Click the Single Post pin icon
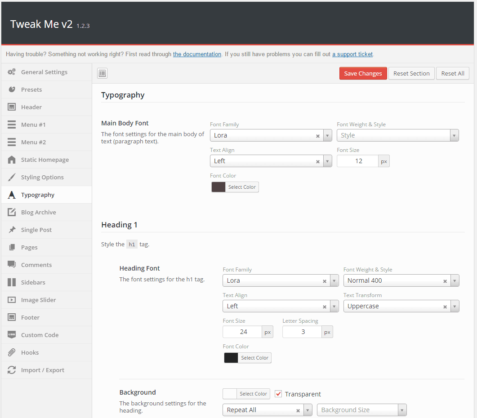 (x=12, y=230)
